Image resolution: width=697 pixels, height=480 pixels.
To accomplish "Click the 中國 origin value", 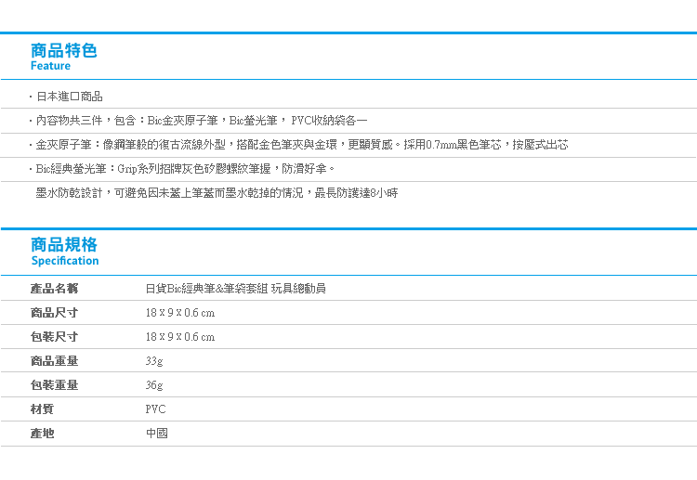I will pyautogui.click(x=157, y=433).
